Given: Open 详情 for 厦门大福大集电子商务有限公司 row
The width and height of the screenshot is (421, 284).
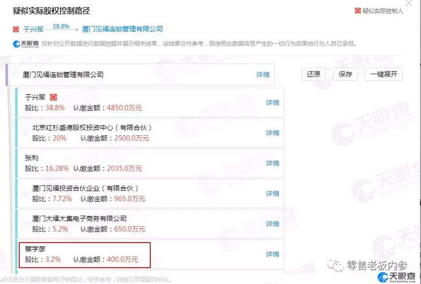Looking at the screenshot, I should click(x=273, y=224).
